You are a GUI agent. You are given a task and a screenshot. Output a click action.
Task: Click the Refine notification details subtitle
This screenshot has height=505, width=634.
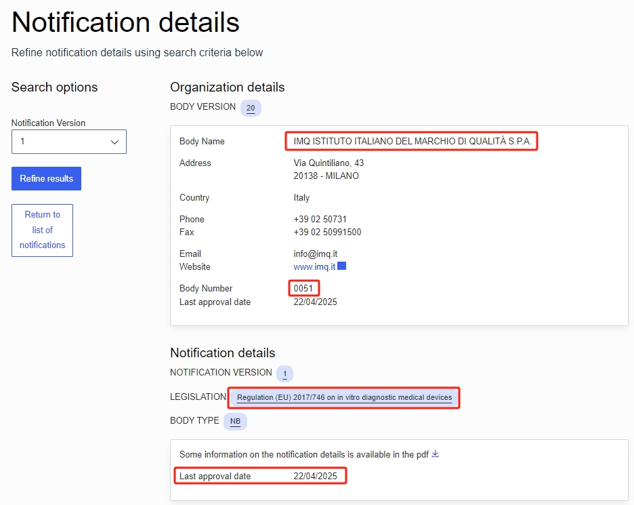[x=138, y=53]
